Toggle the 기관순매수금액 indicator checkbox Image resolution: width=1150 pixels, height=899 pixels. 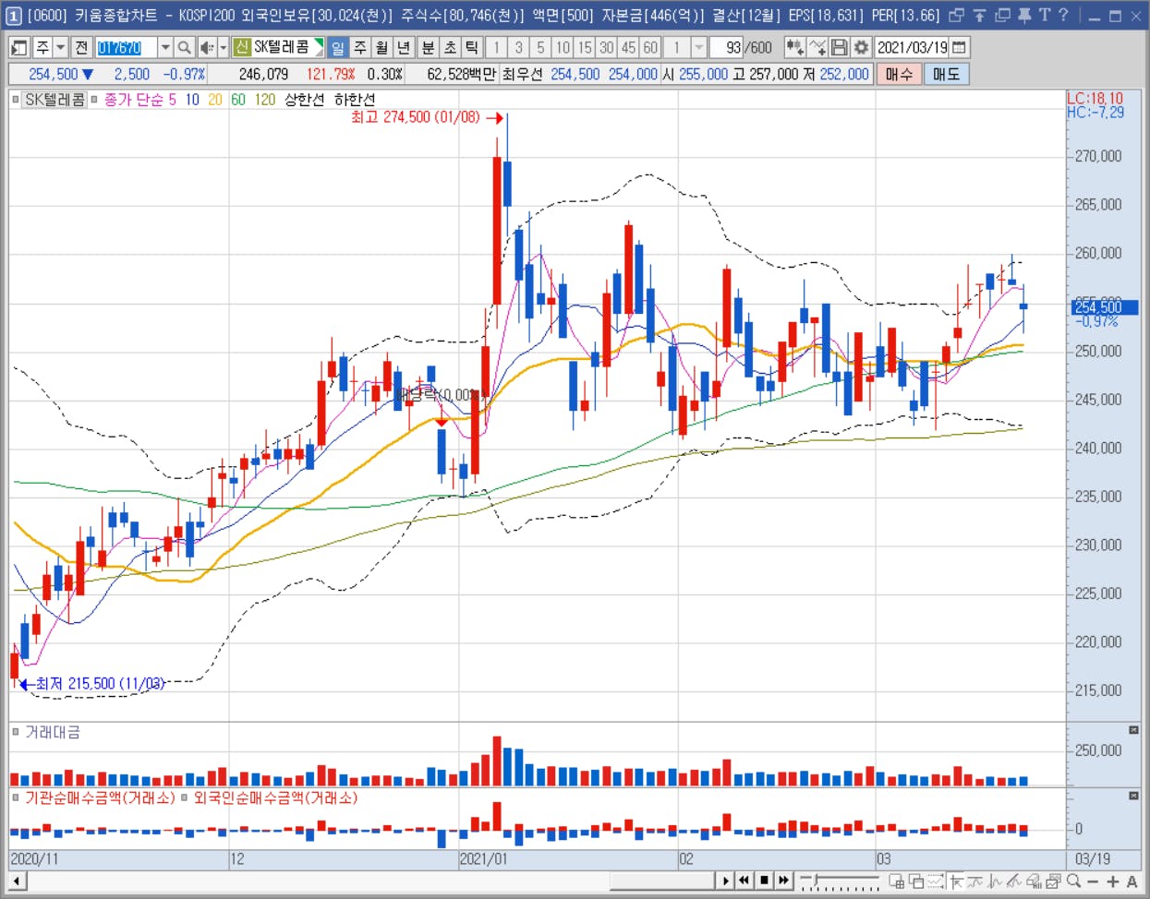pos(16,797)
